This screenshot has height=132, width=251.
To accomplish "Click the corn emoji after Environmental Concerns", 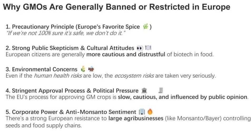I will [x=83, y=69].
